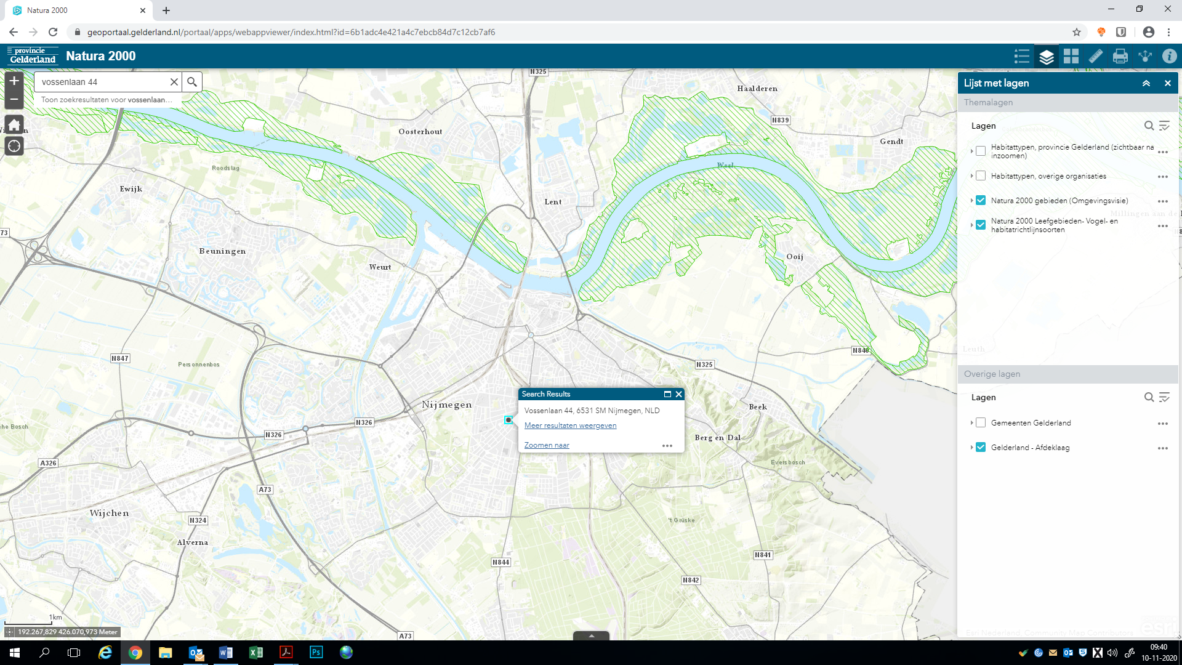Open the Basemap gallery grid icon

pyautogui.click(x=1071, y=57)
